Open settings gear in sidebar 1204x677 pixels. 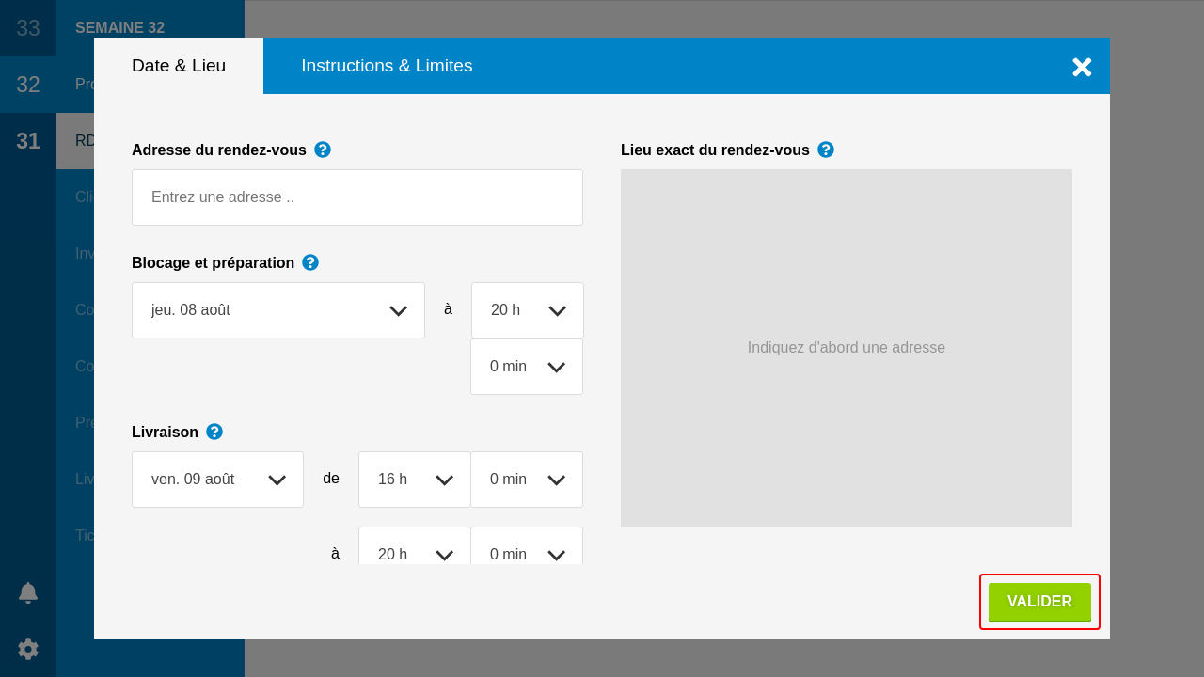(28, 649)
